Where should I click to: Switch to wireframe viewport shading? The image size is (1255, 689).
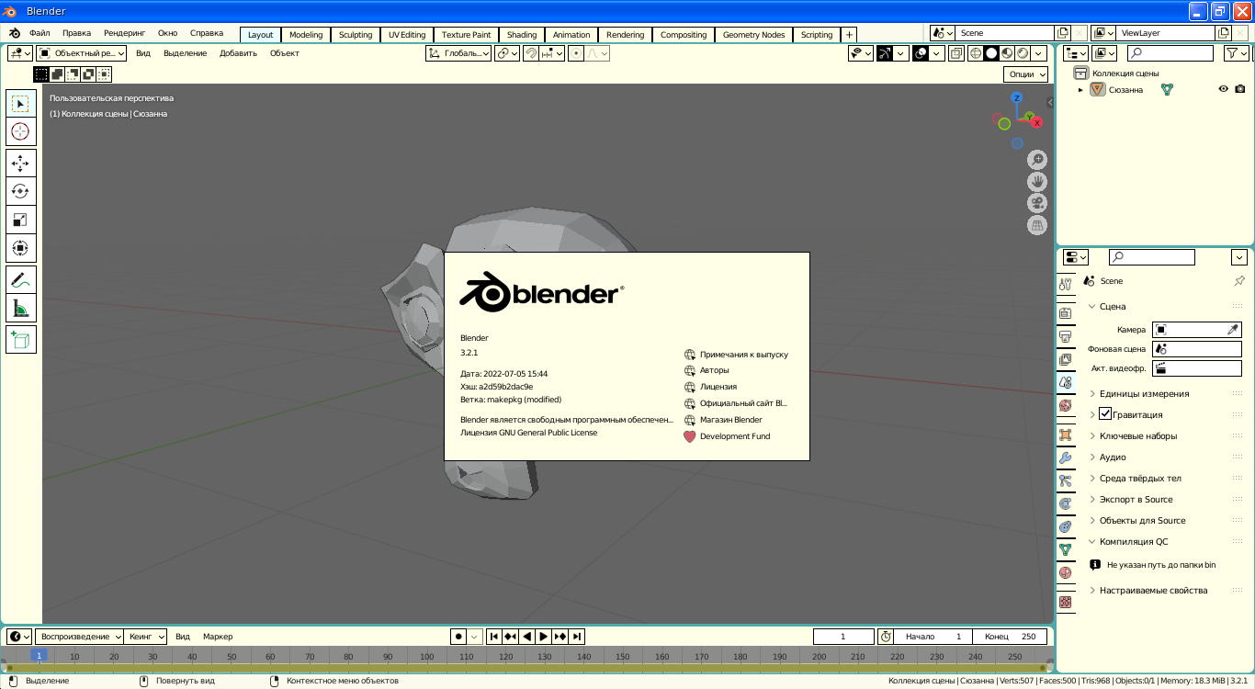976,53
